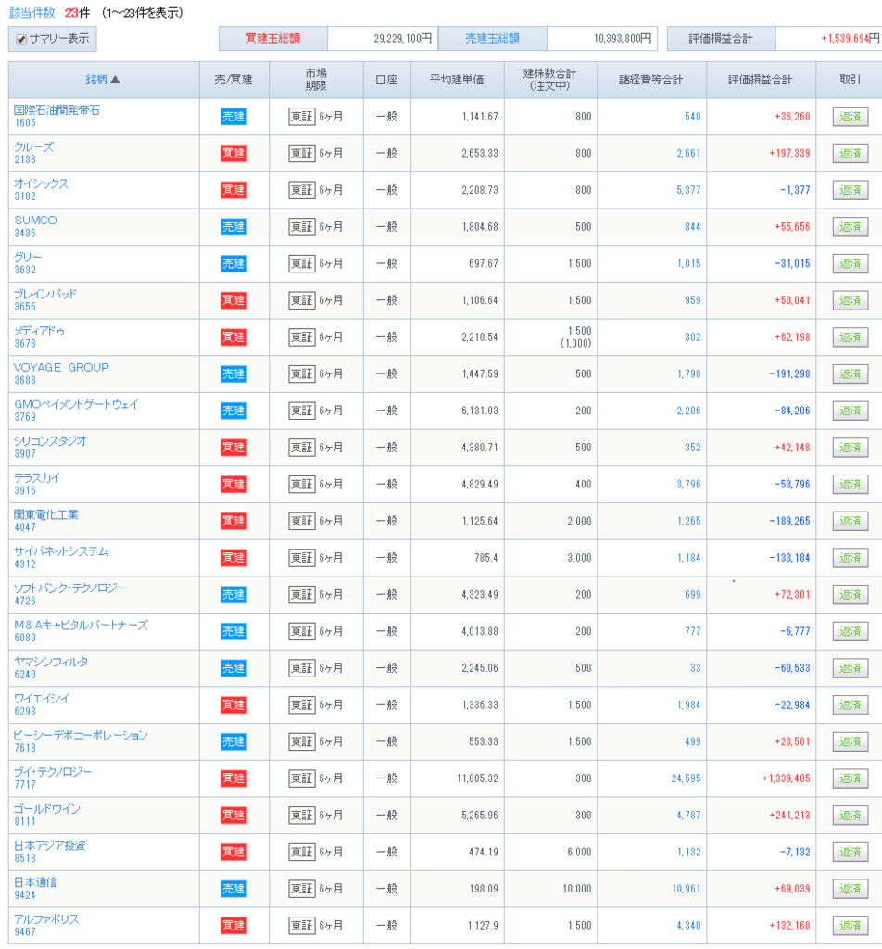Screen dimensions: 882x949
Task: Open the ブレインパッド stock link
Action: tap(45, 294)
